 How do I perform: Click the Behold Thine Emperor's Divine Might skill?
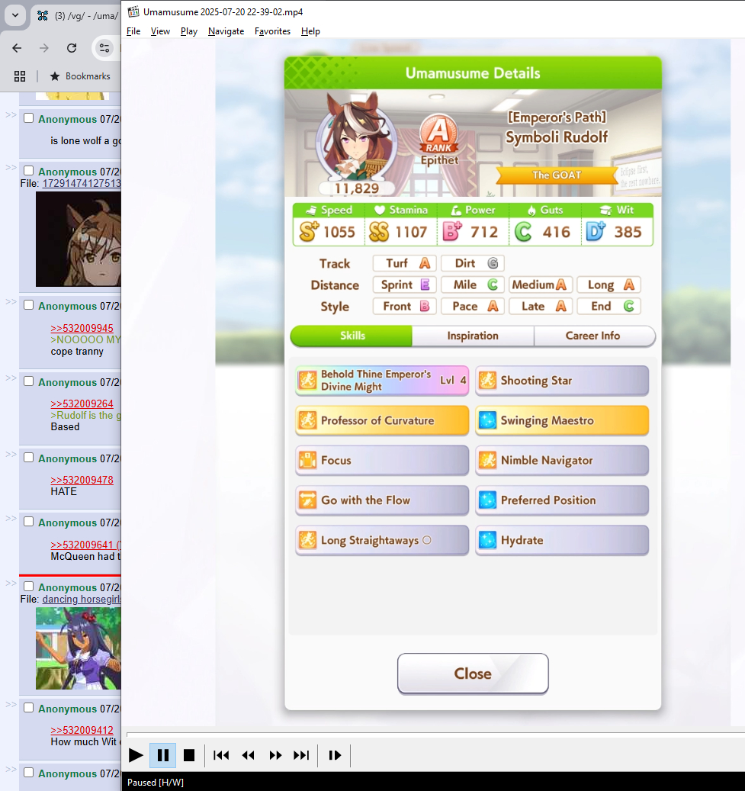click(382, 381)
